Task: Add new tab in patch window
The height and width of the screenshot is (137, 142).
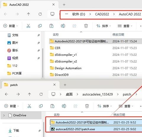Action: tap(65, 85)
